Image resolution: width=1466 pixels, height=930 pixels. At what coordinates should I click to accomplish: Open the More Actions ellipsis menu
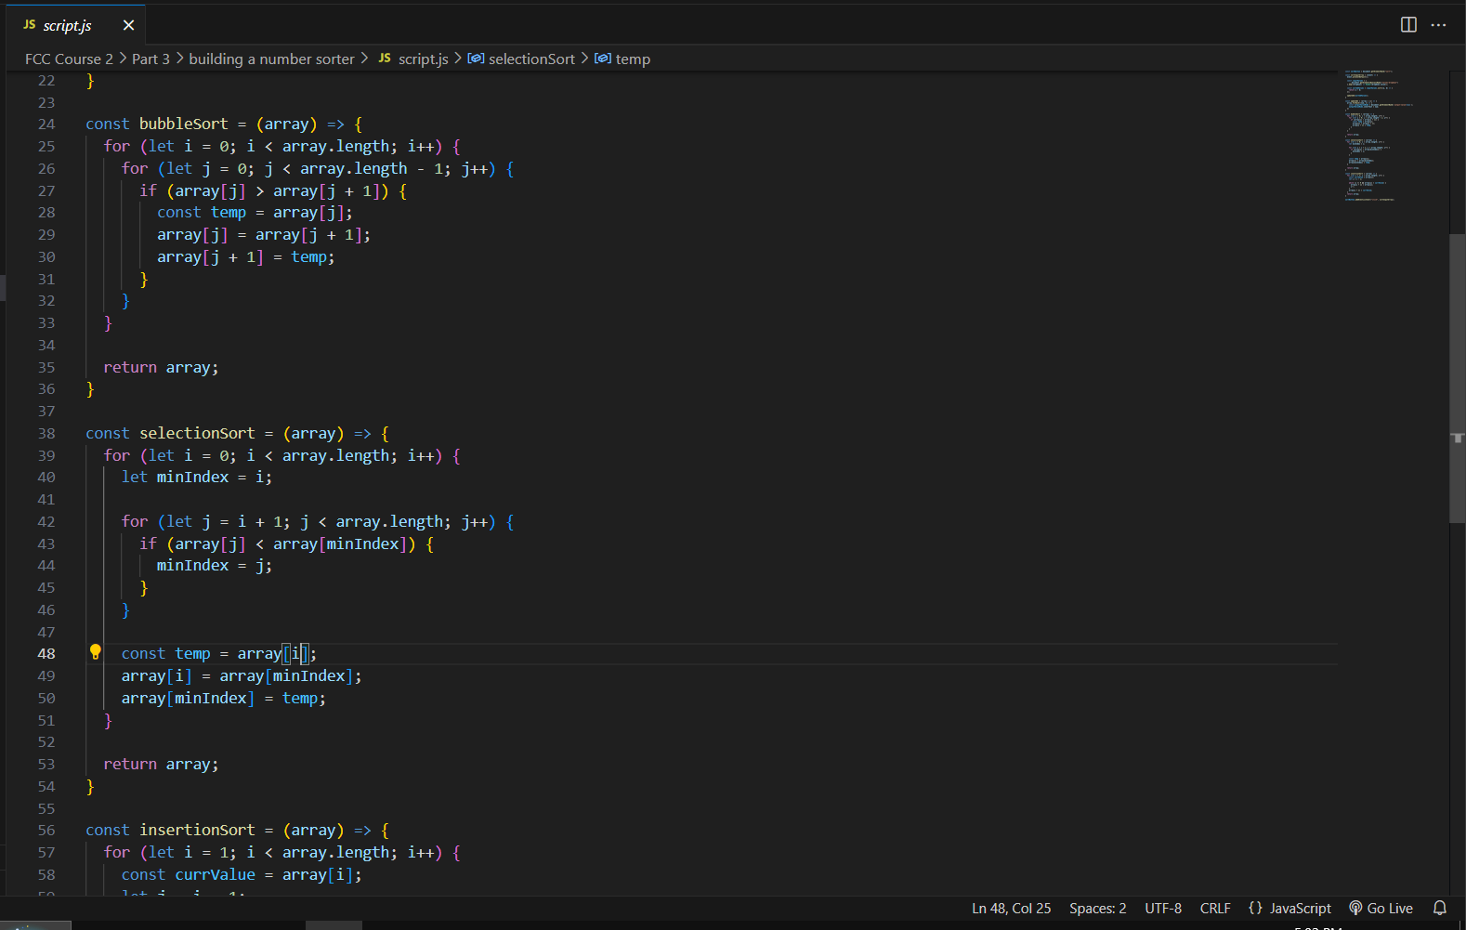click(x=1438, y=25)
